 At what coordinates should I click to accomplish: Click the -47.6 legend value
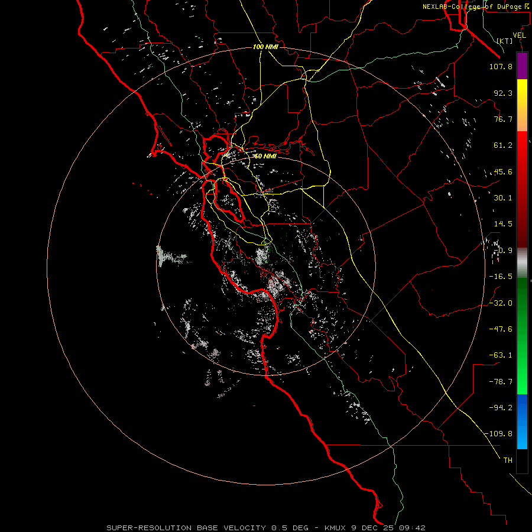coord(501,329)
